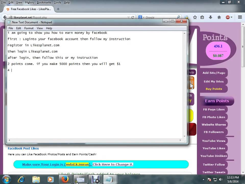
Task: Open Windows Start orb
Action: 6,179
